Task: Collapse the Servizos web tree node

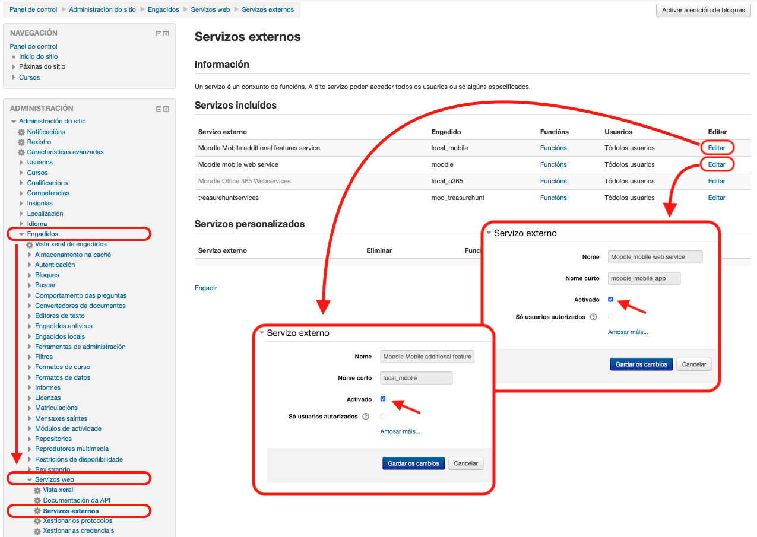Action: tap(30, 479)
